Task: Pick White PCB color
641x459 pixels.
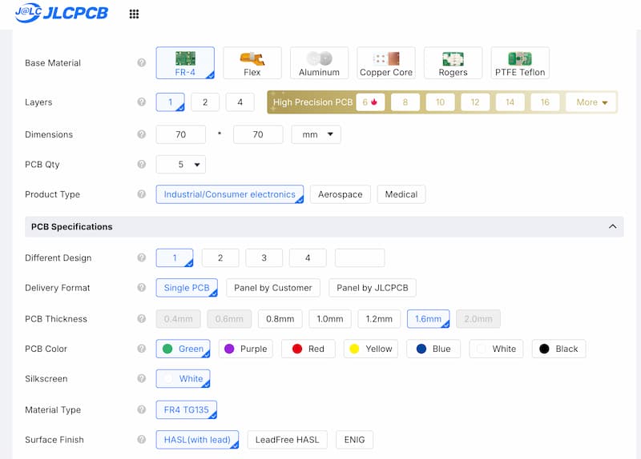Action: click(x=496, y=349)
